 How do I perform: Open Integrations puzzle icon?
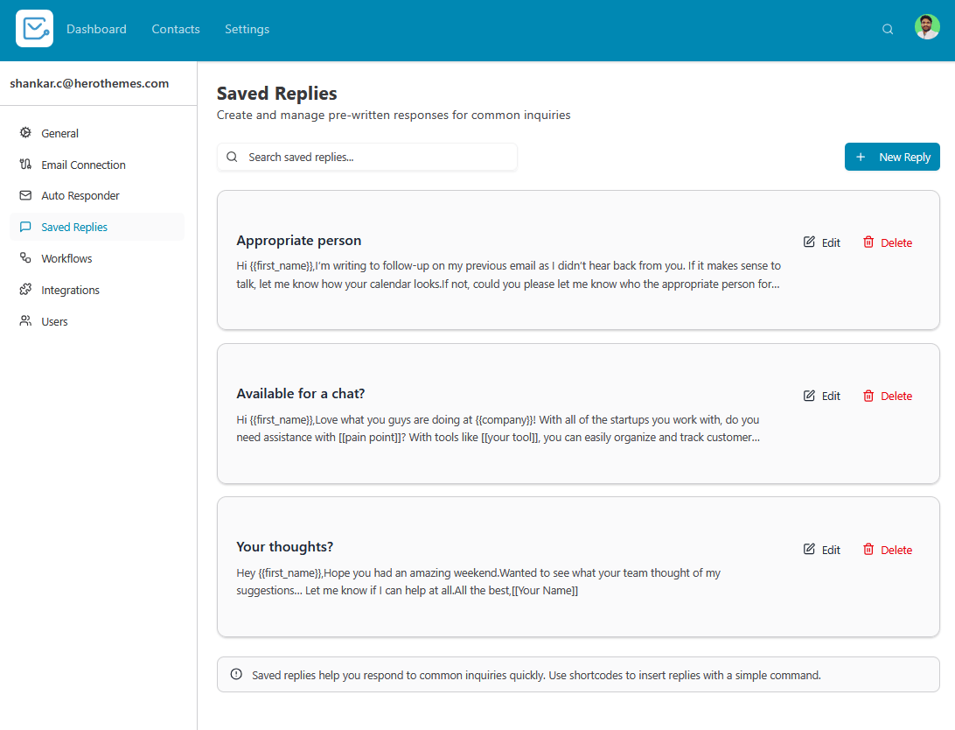(25, 290)
